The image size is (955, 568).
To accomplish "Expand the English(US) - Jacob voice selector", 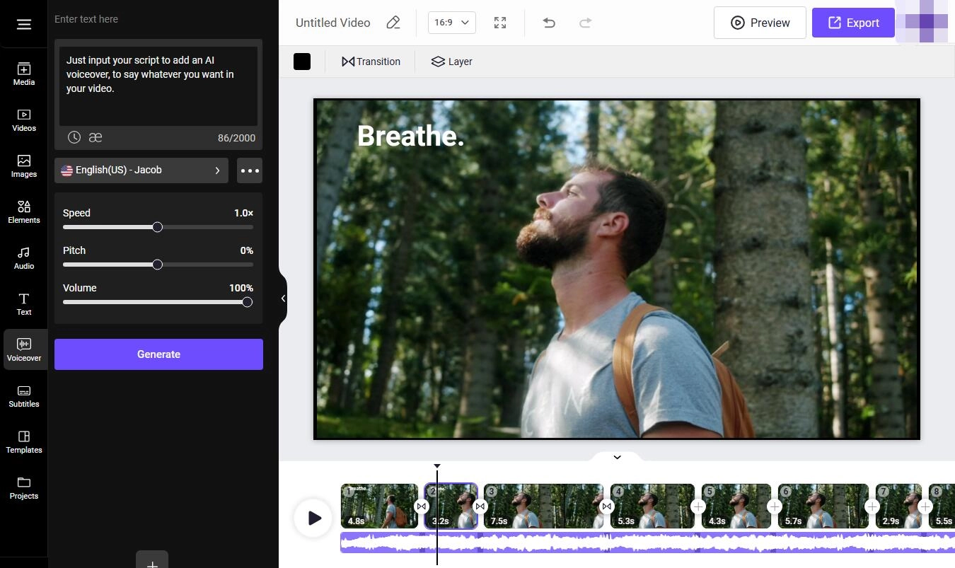I will click(141, 170).
